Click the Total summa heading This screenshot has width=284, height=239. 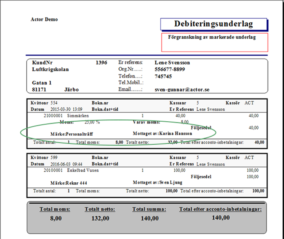(x=149, y=209)
